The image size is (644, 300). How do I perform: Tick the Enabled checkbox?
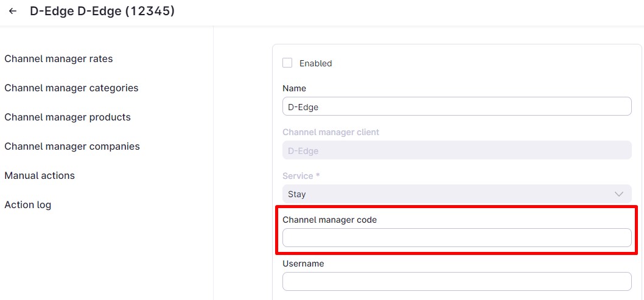click(287, 63)
